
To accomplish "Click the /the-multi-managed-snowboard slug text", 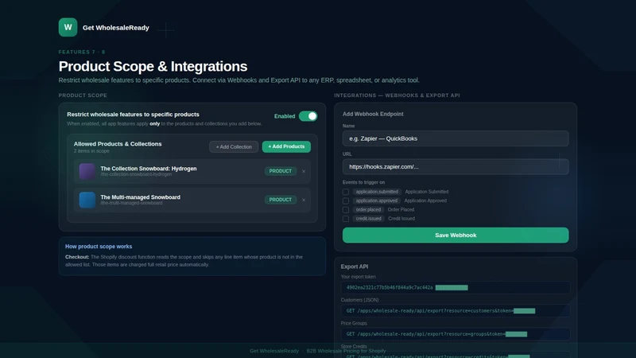I will (x=131, y=203).
